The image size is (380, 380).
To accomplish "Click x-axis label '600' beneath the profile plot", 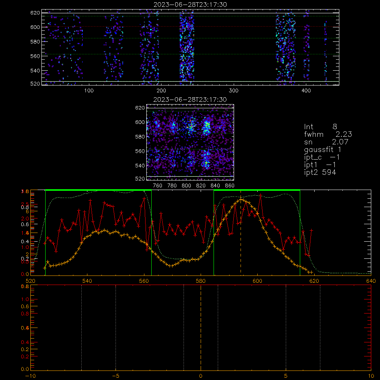I will (257, 281).
